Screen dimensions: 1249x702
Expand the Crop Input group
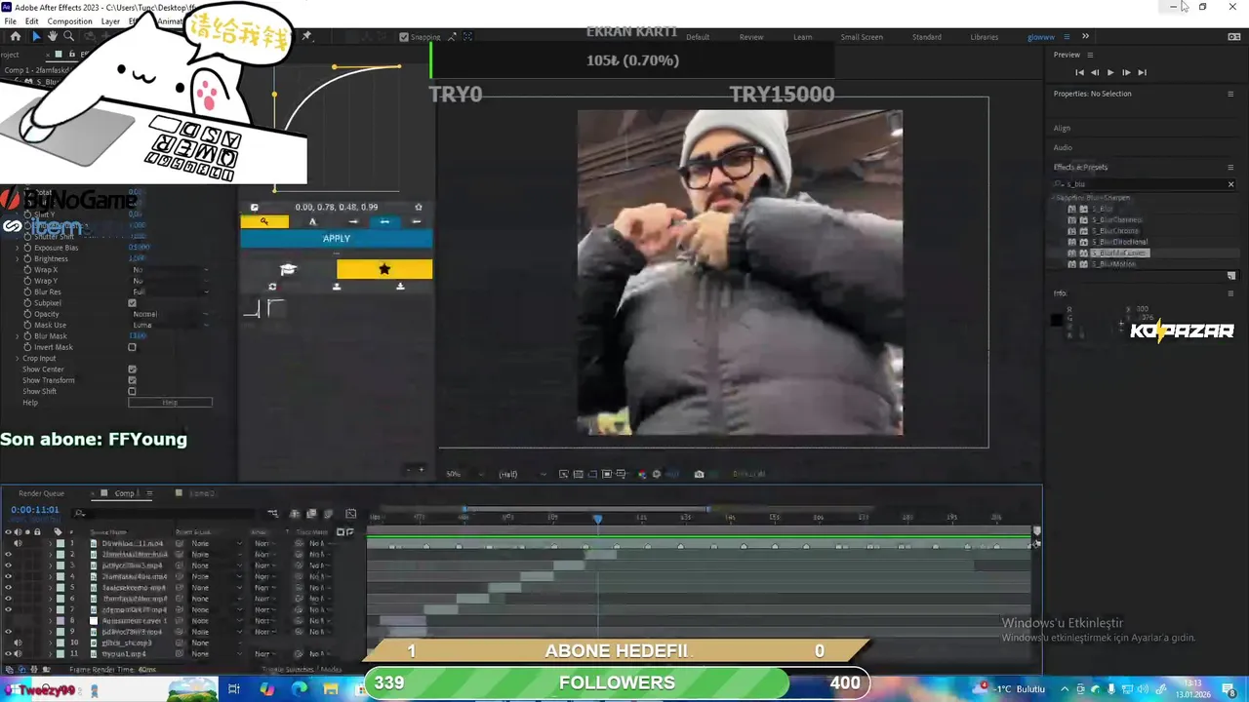(x=18, y=358)
